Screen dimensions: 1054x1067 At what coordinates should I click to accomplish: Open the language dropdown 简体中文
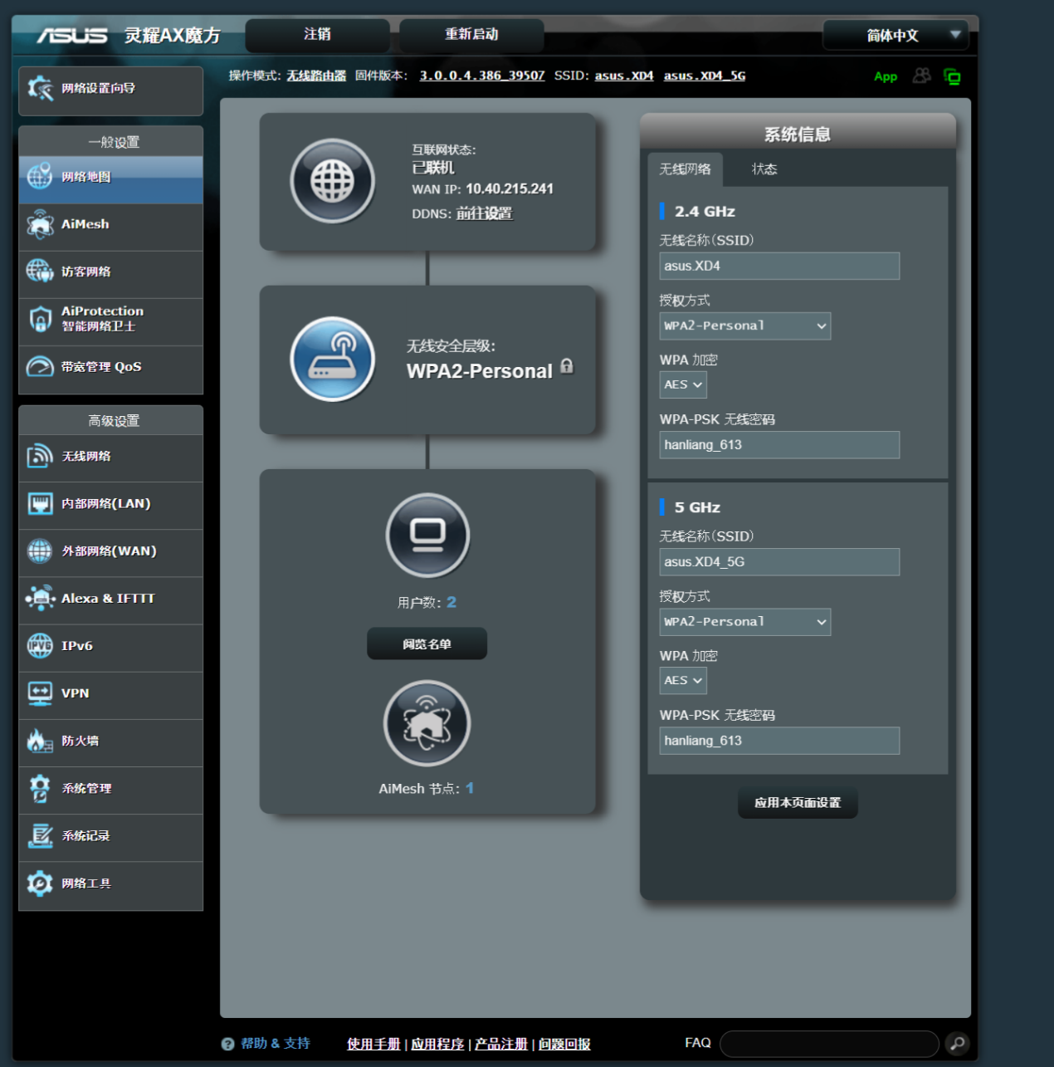[895, 36]
